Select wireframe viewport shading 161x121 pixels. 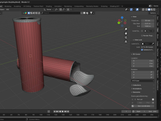[x=146, y=9]
